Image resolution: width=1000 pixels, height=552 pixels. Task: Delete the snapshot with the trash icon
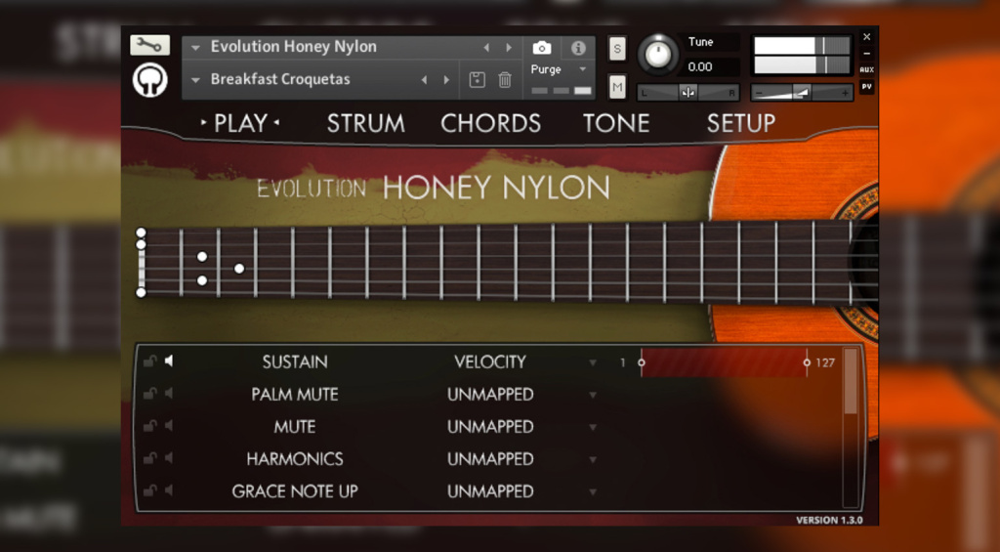pyautogui.click(x=505, y=80)
